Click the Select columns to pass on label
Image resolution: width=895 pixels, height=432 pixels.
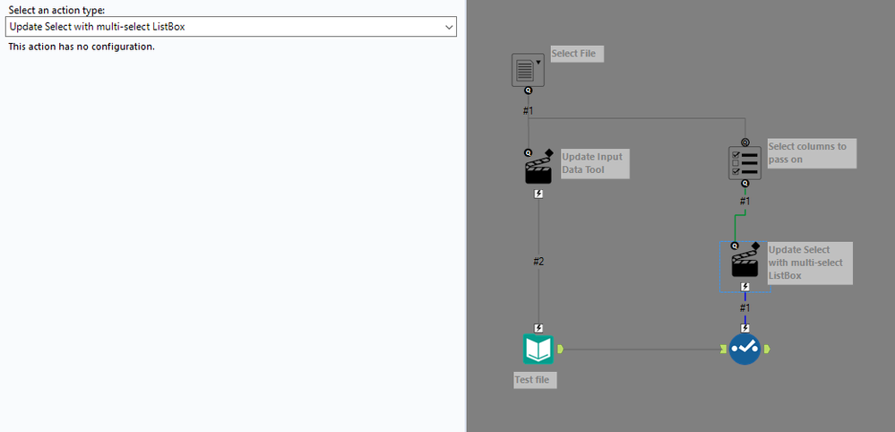(x=811, y=153)
